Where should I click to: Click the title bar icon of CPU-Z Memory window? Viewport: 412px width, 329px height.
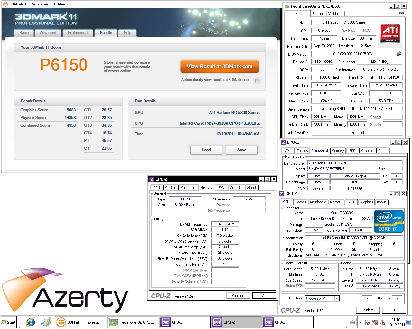(x=152, y=179)
